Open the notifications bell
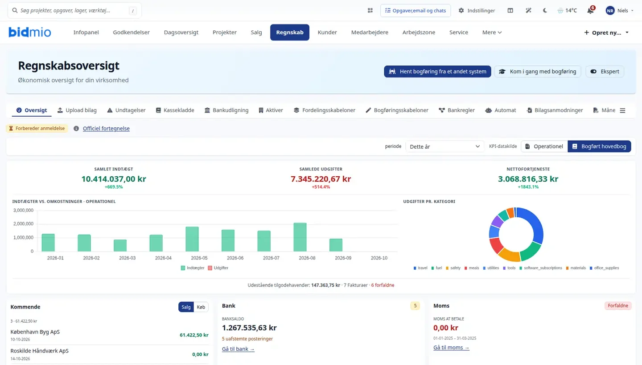 coord(590,10)
